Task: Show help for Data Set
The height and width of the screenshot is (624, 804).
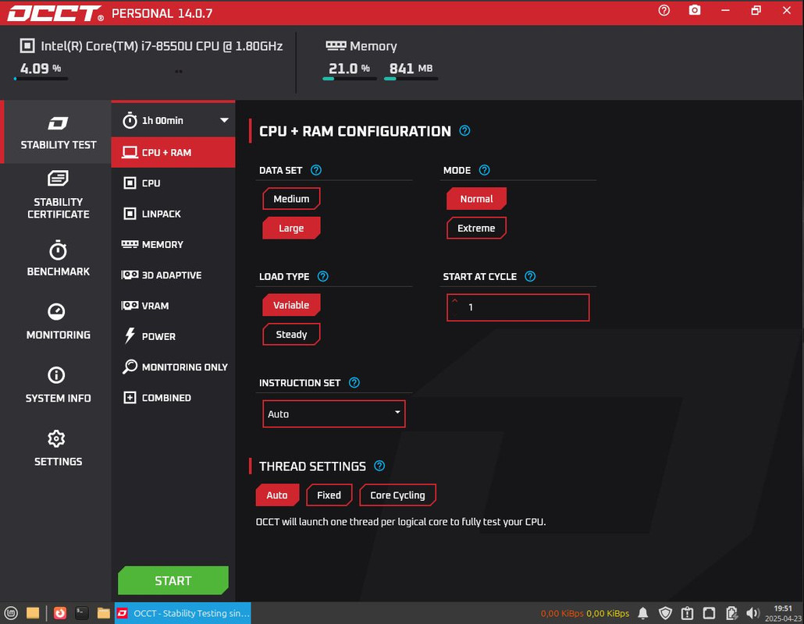Action: (316, 170)
